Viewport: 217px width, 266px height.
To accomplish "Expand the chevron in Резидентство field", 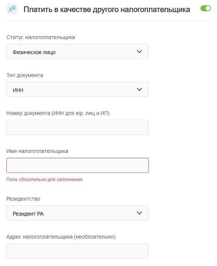I will [x=139, y=213].
